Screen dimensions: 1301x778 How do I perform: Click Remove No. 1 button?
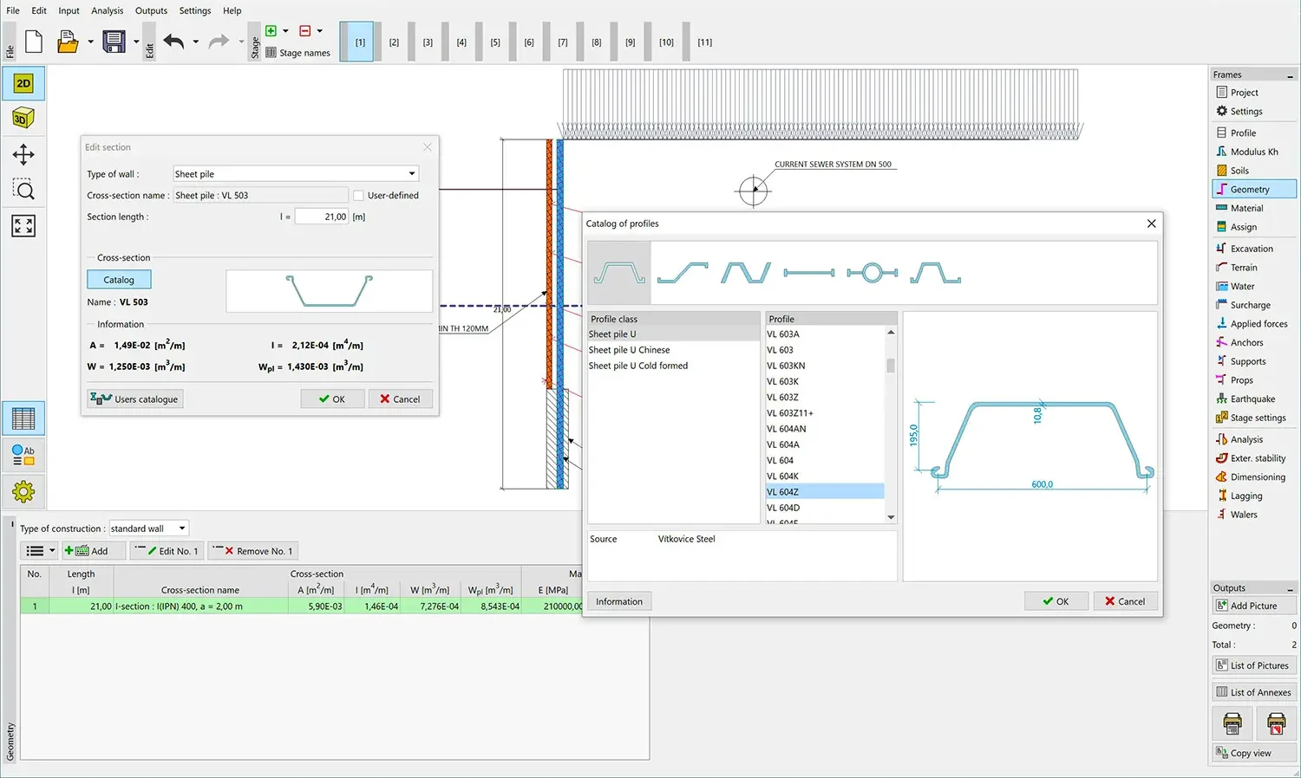(254, 551)
